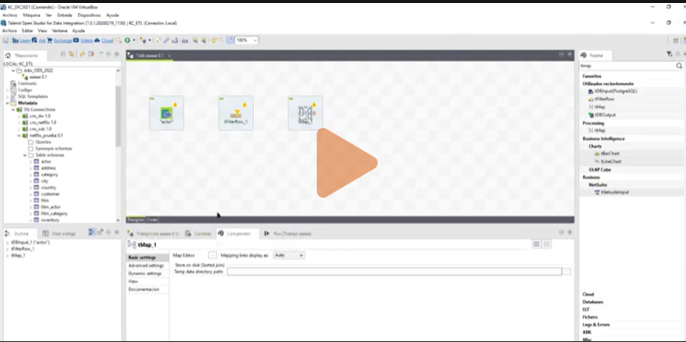
Task: Click the link-with-editor icon in the Repository toolbar
Action: (71, 54)
